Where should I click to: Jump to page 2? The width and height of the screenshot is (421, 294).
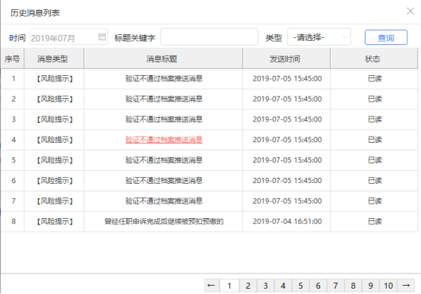[x=248, y=286]
